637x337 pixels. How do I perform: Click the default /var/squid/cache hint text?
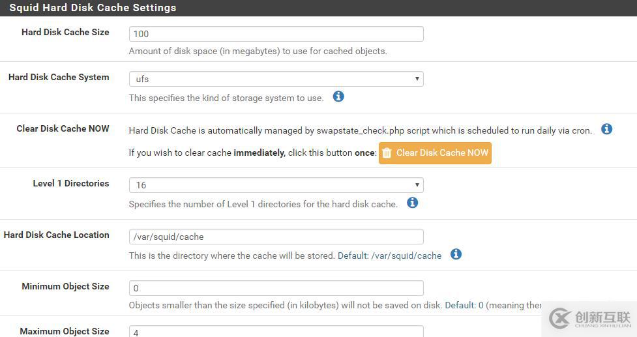tap(389, 256)
